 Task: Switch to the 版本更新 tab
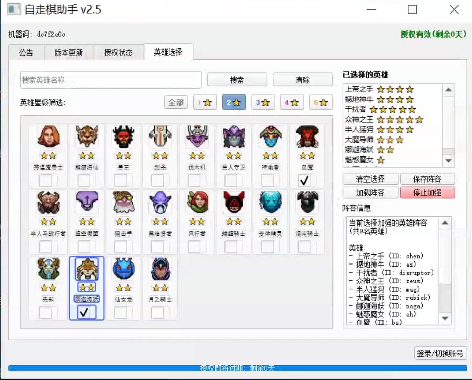69,52
